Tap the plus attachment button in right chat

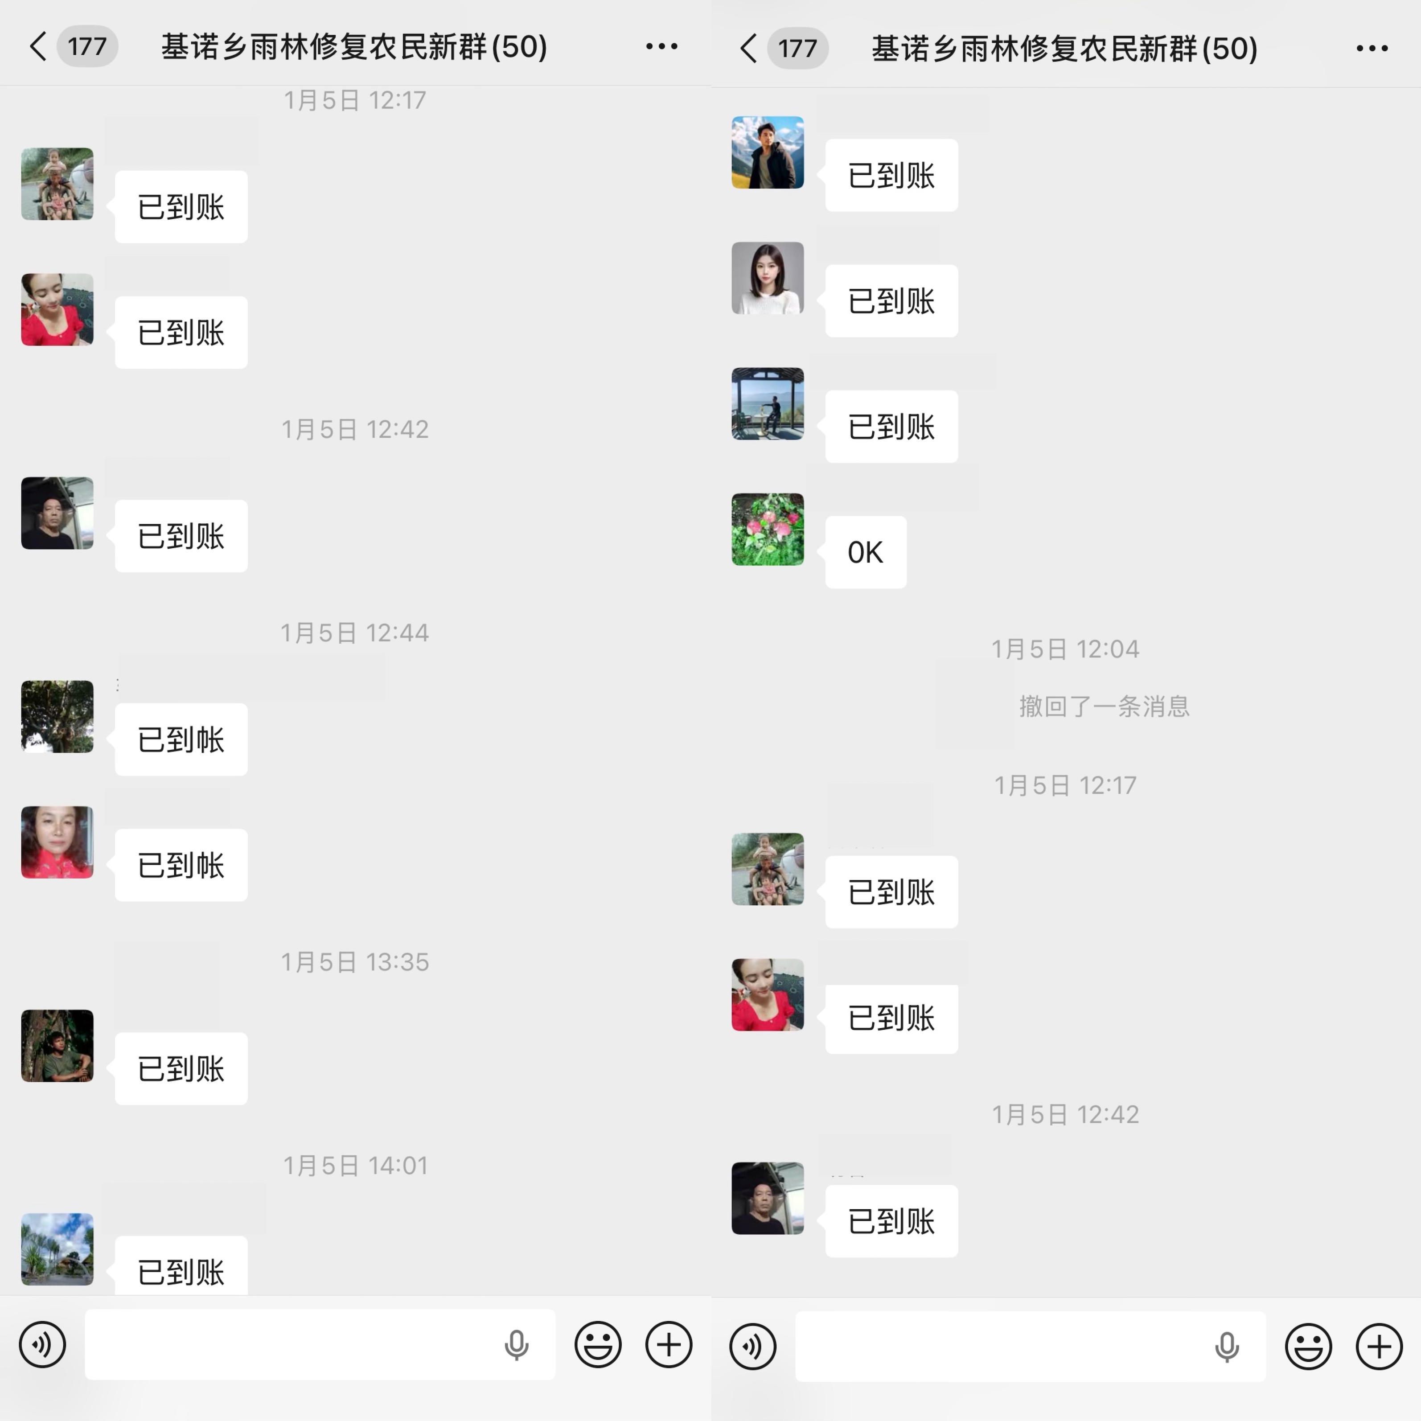click(x=1379, y=1347)
